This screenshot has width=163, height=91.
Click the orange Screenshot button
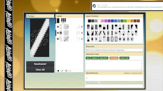114,58
